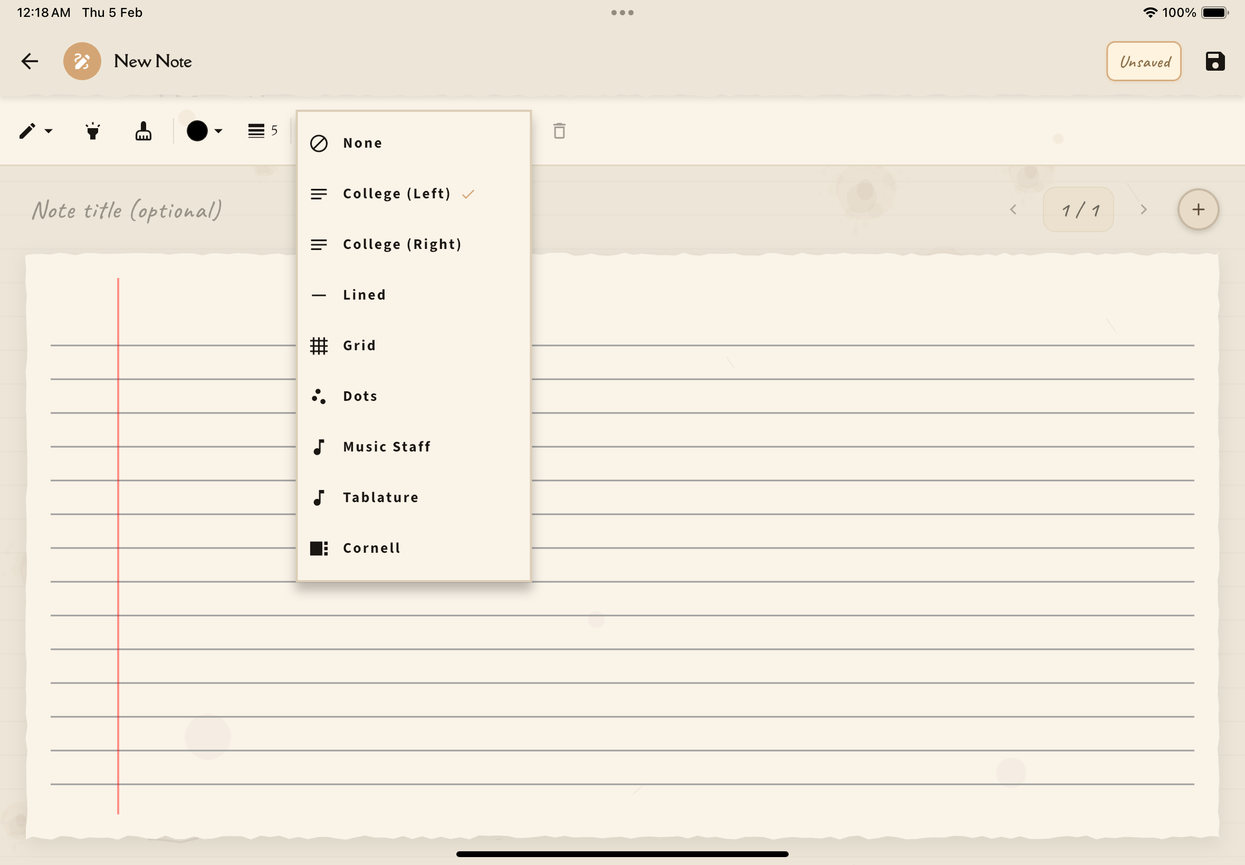The width and height of the screenshot is (1245, 865).
Task: Select the checked College (Left) template
Action: coord(397,194)
